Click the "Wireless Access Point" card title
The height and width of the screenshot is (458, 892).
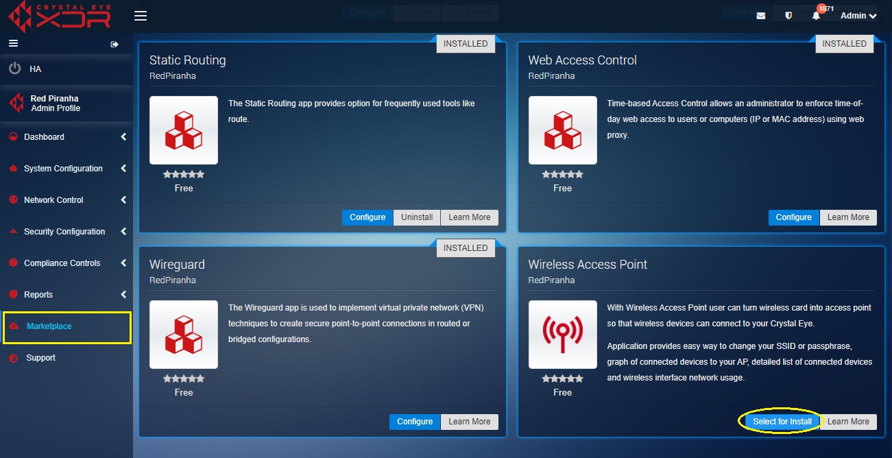pos(588,265)
